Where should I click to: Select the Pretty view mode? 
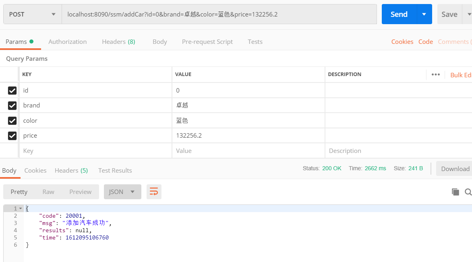pyautogui.click(x=19, y=192)
